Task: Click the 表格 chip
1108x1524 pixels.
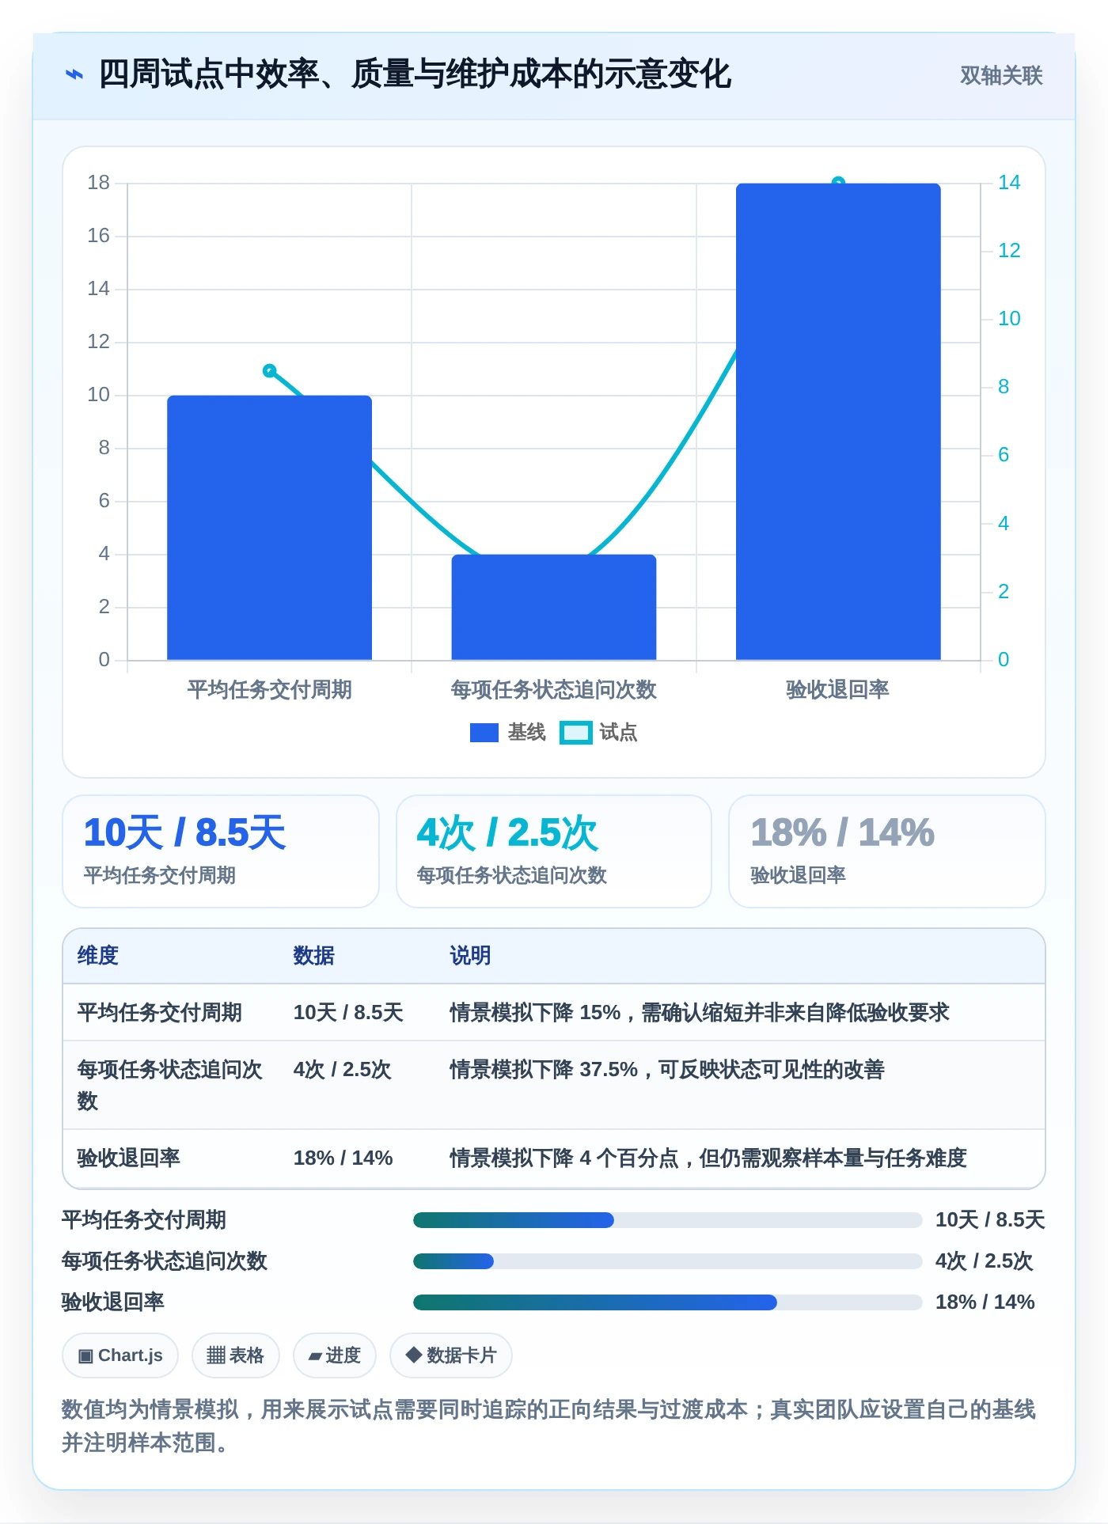Action: click(x=236, y=1355)
